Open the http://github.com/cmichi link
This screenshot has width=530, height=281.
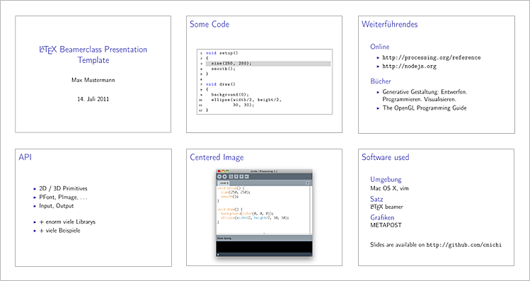(x=464, y=245)
